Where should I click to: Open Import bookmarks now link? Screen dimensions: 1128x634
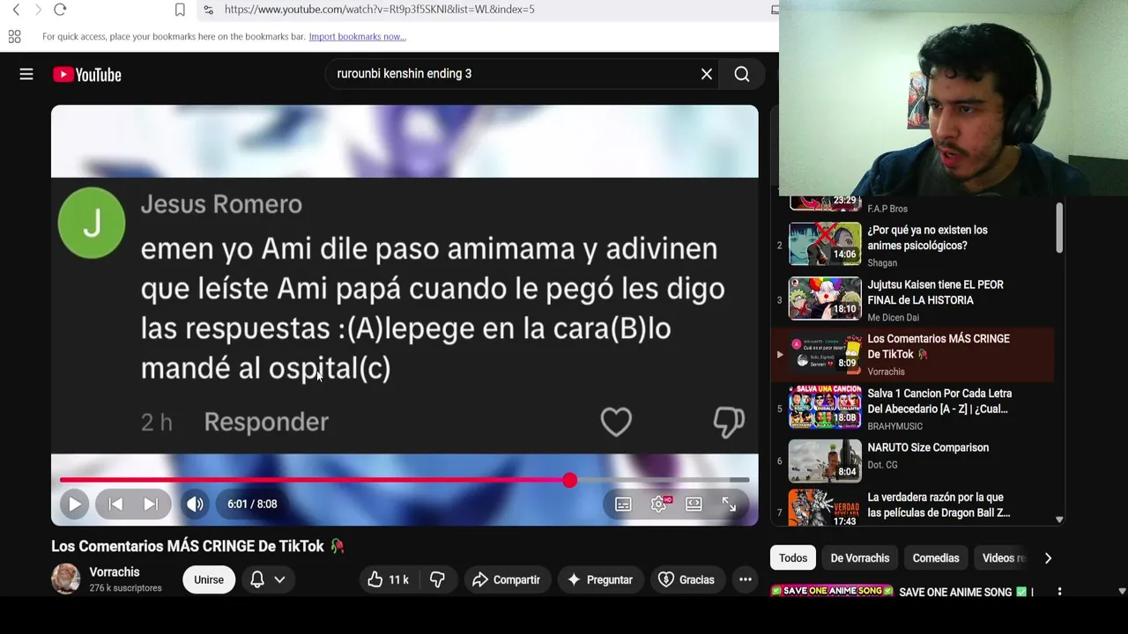(357, 37)
